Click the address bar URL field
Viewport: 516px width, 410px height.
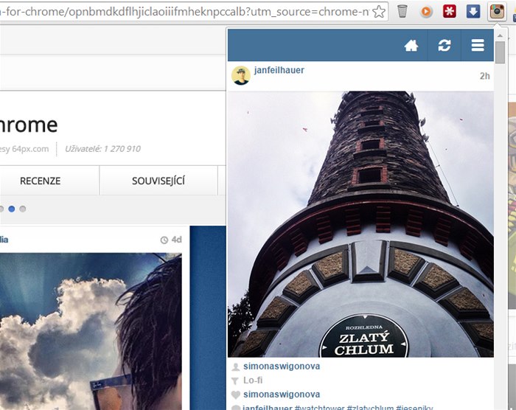tap(184, 11)
